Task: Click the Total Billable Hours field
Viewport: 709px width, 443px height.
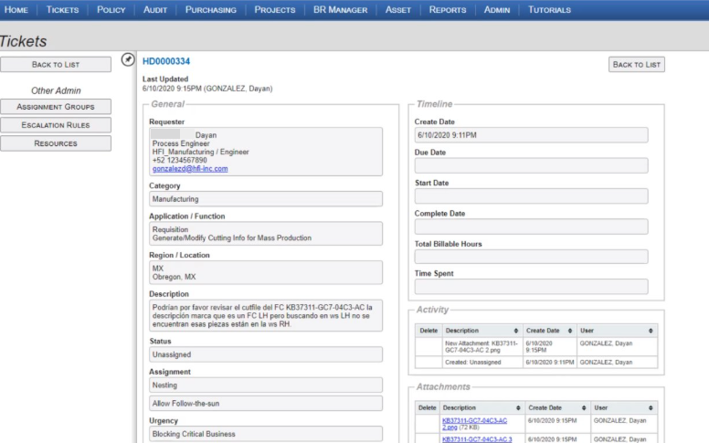Action: 531,257
